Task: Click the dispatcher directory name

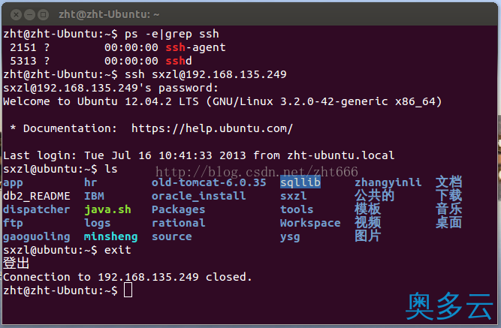Action: point(36,209)
